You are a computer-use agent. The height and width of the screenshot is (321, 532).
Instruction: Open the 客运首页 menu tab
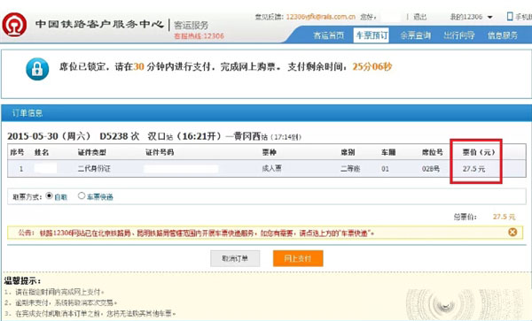click(328, 35)
